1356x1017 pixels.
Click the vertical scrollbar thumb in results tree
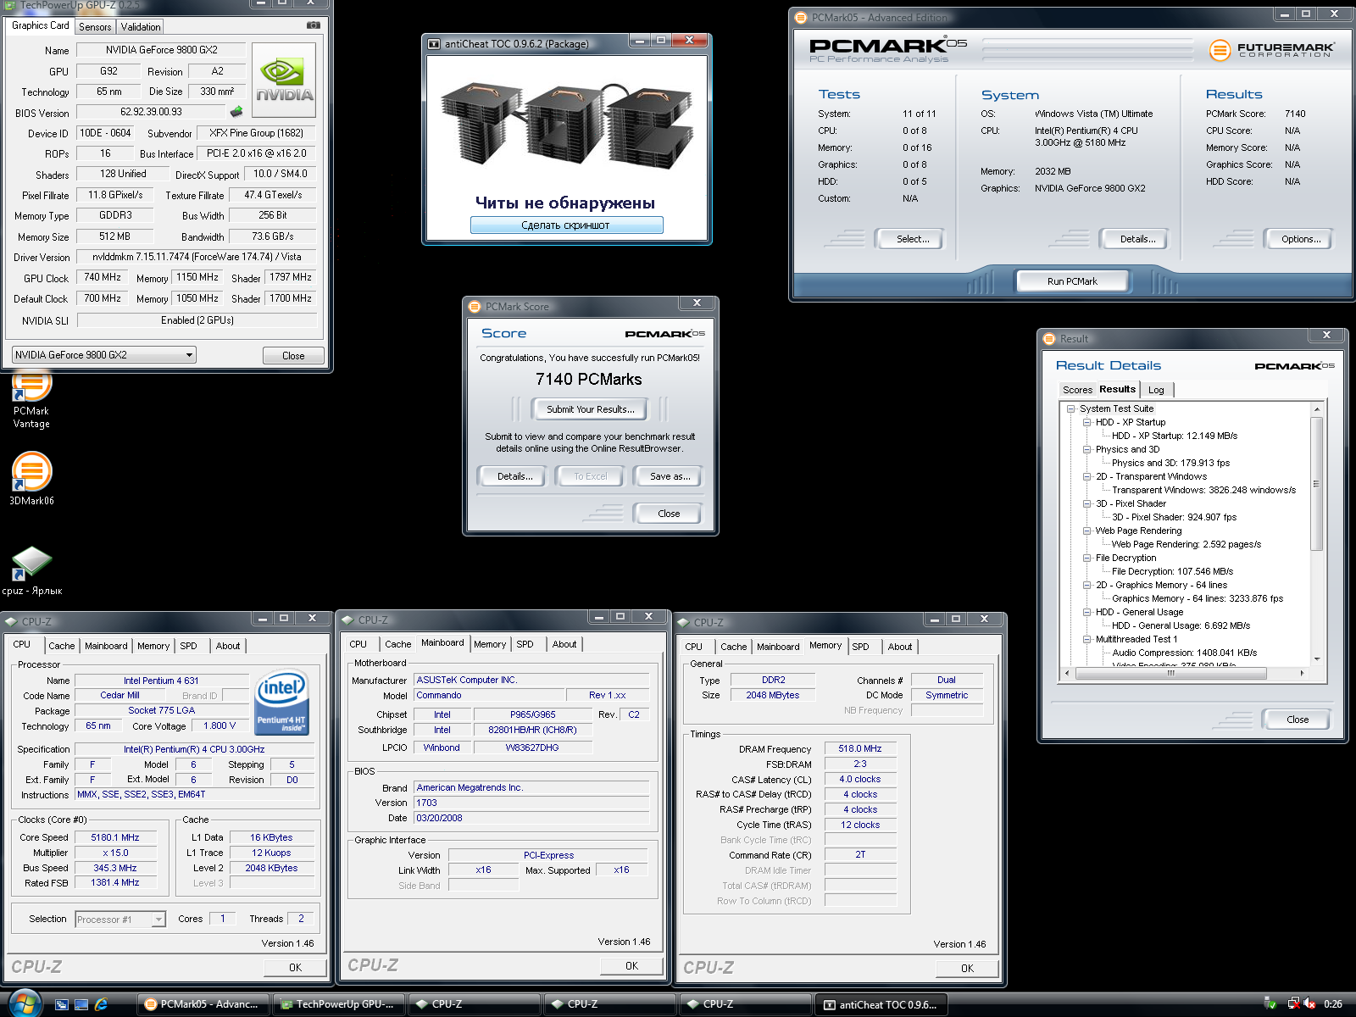(x=1316, y=483)
